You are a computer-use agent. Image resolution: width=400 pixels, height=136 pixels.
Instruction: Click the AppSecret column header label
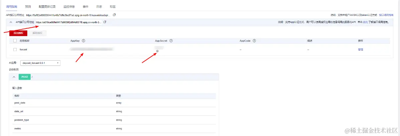coord(161,41)
